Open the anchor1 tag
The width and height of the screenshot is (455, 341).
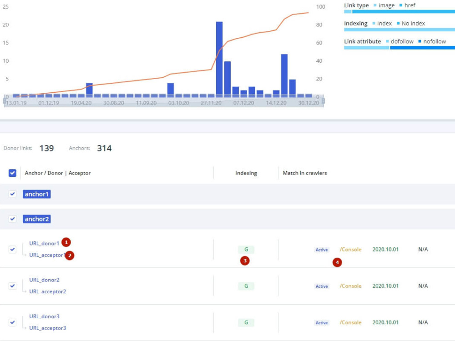[x=36, y=194]
